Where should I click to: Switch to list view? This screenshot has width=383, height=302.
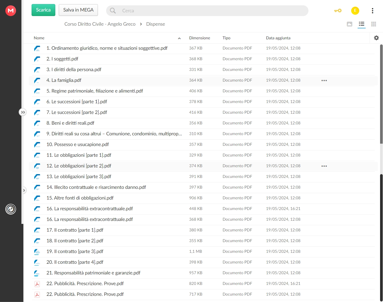[361, 24]
